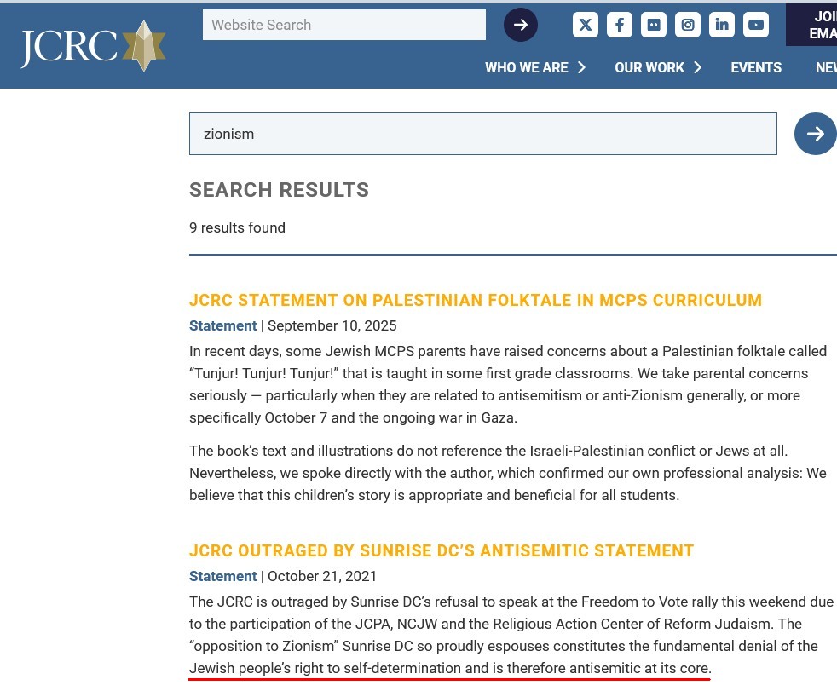Focus the Website Search field in header
The height and width of the screenshot is (691, 837).
point(343,25)
